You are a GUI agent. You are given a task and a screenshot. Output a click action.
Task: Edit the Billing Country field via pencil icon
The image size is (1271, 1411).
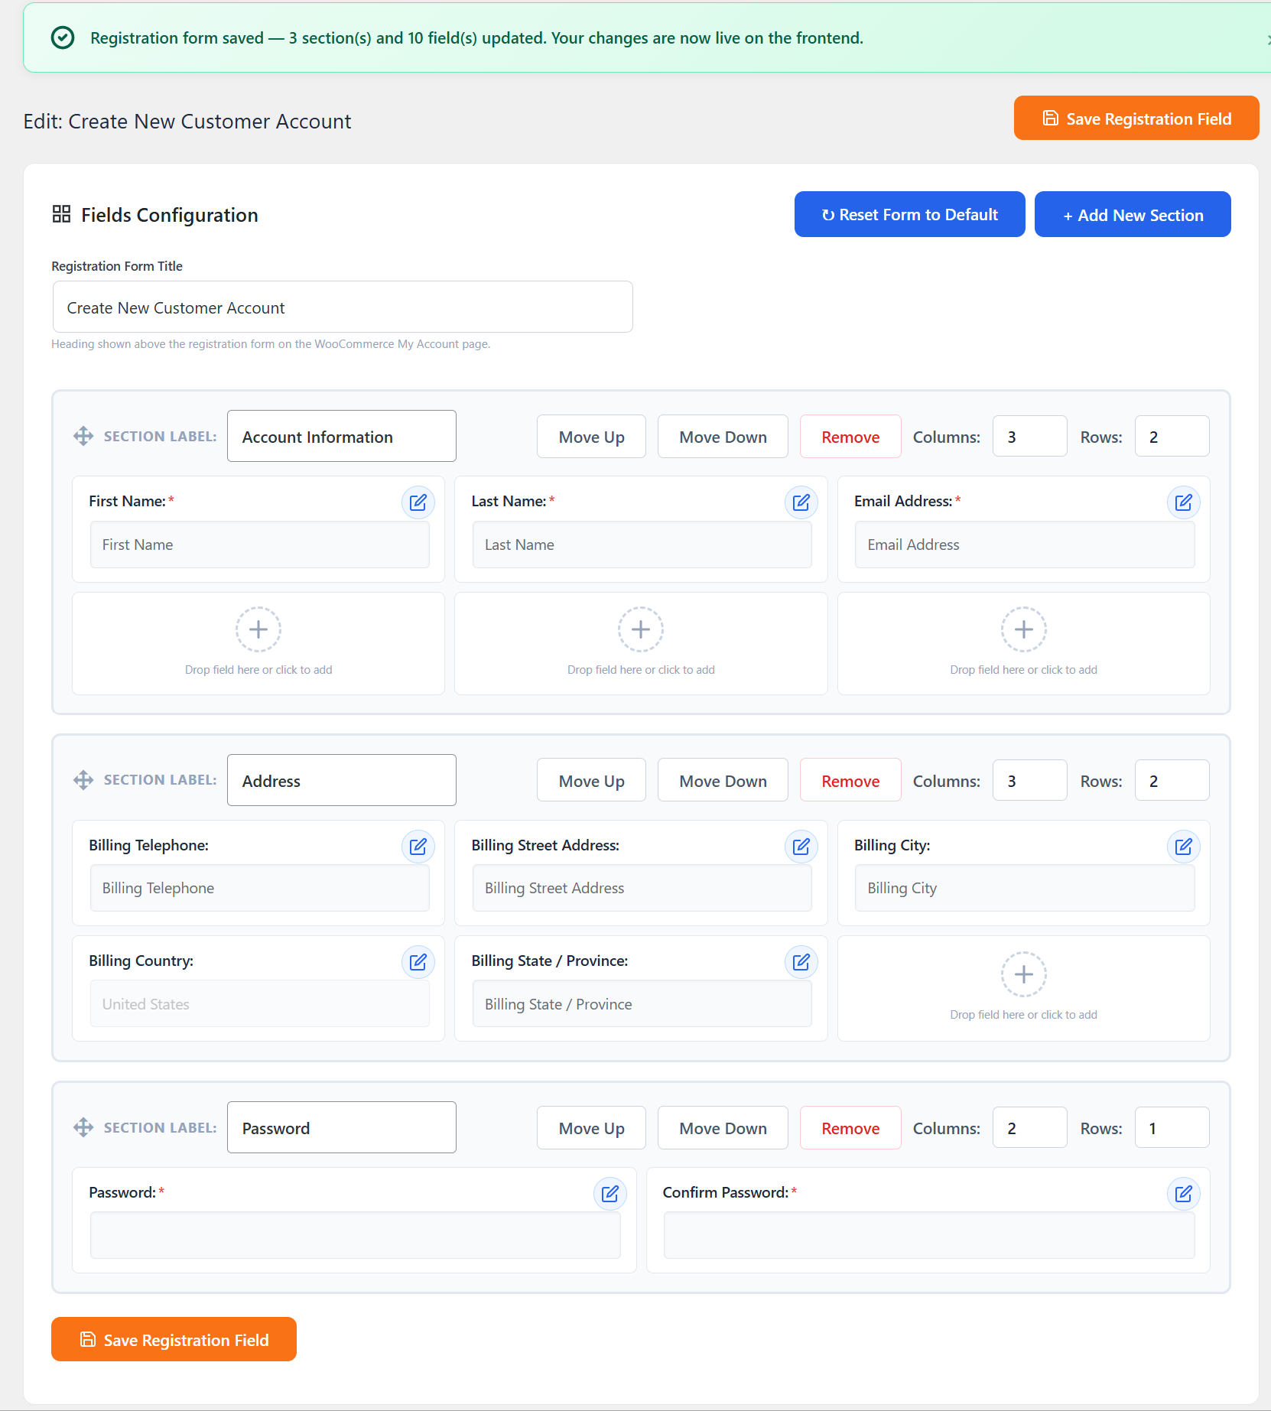(418, 962)
